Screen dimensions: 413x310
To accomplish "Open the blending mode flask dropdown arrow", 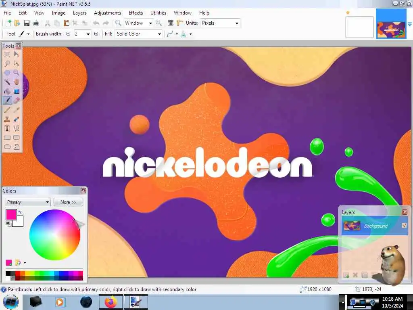I will pyautogui.click(x=191, y=34).
